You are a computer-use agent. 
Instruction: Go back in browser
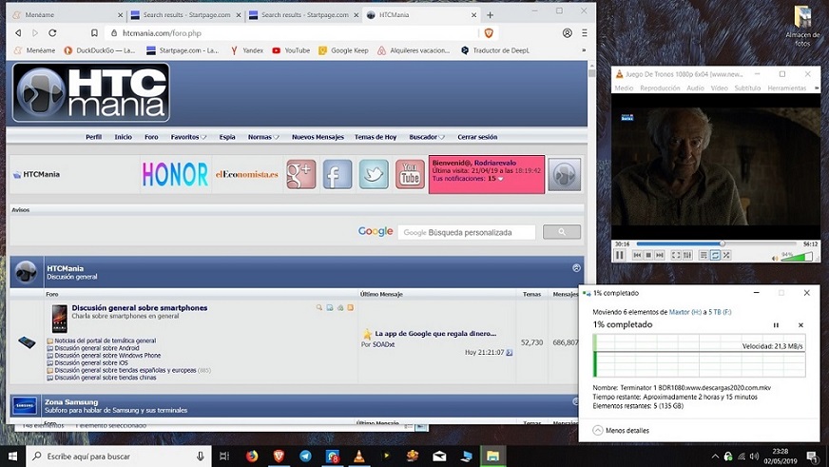(x=18, y=32)
